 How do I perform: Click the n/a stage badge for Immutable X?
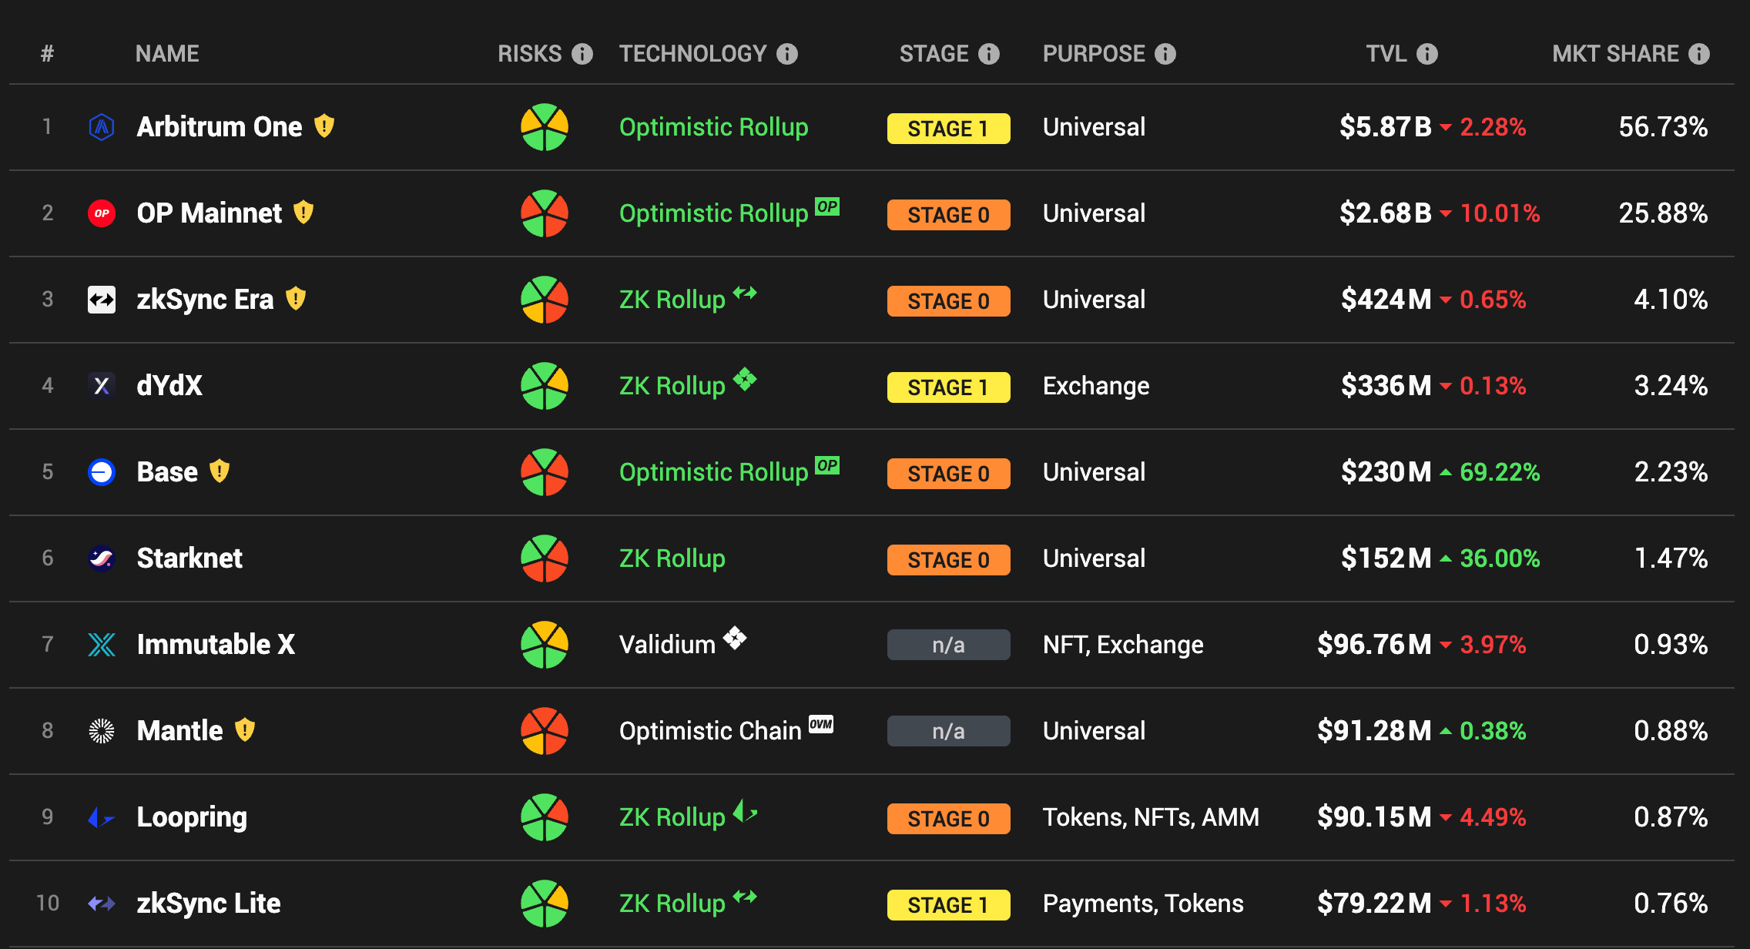coord(948,645)
